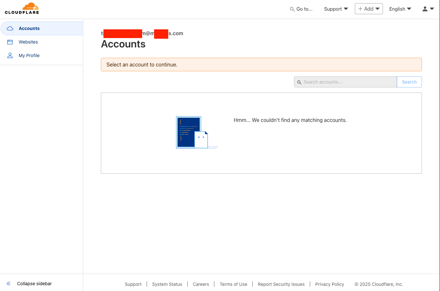This screenshot has width=440, height=291.
Task: Expand the user profile dropdown arrow
Action: click(432, 9)
